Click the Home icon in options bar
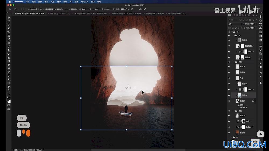Viewport: 269px width, 151px height. coord(10,9)
